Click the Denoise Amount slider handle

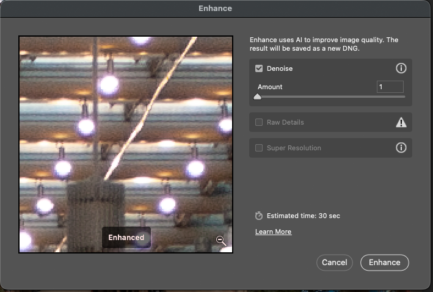(258, 97)
